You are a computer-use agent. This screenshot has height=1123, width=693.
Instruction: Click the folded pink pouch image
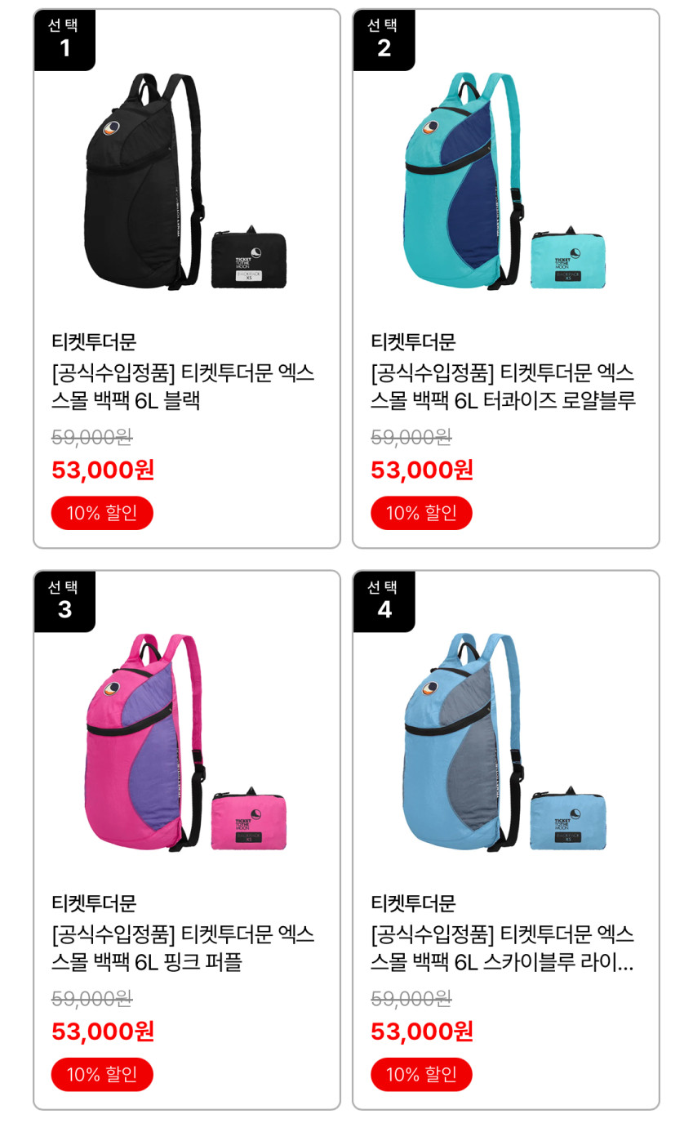click(x=249, y=818)
